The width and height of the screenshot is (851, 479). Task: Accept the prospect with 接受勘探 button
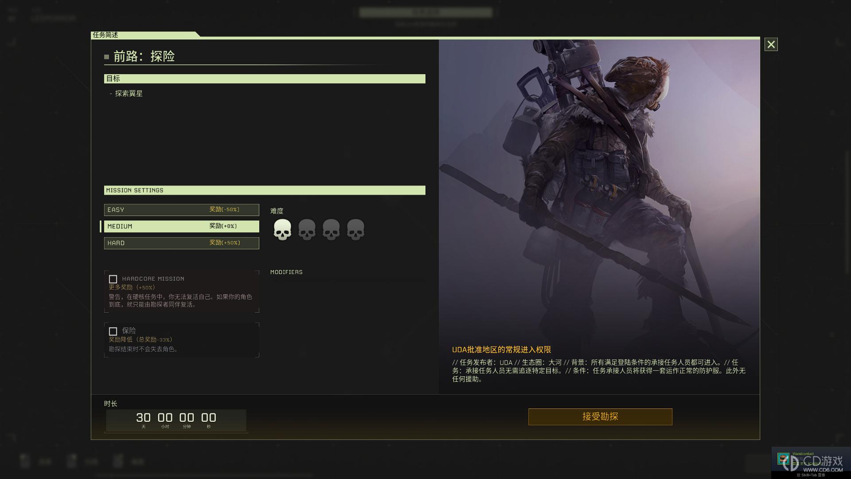pyautogui.click(x=600, y=417)
